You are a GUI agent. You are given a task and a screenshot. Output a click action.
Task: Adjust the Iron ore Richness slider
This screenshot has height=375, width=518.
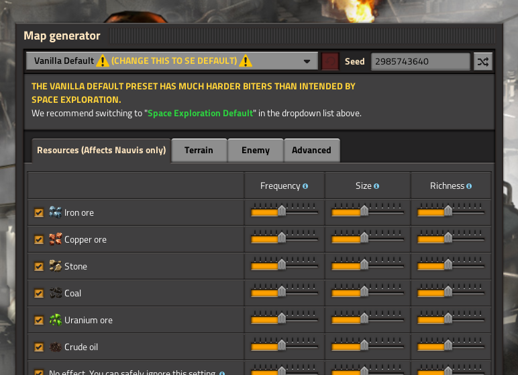[x=451, y=210]
